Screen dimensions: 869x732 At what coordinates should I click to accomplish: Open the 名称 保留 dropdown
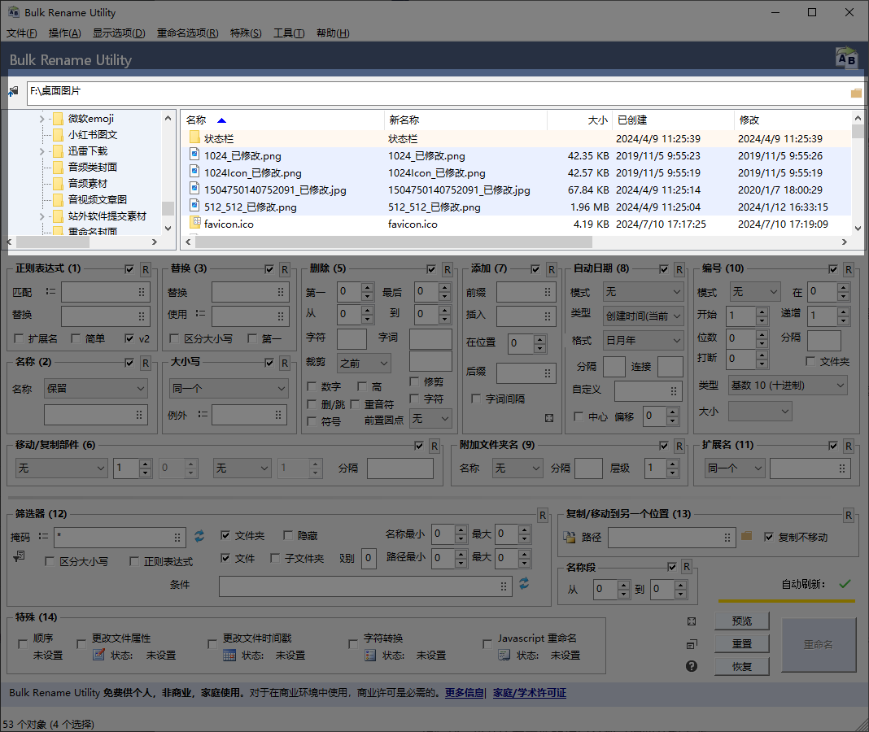click(x=96, y=389)
